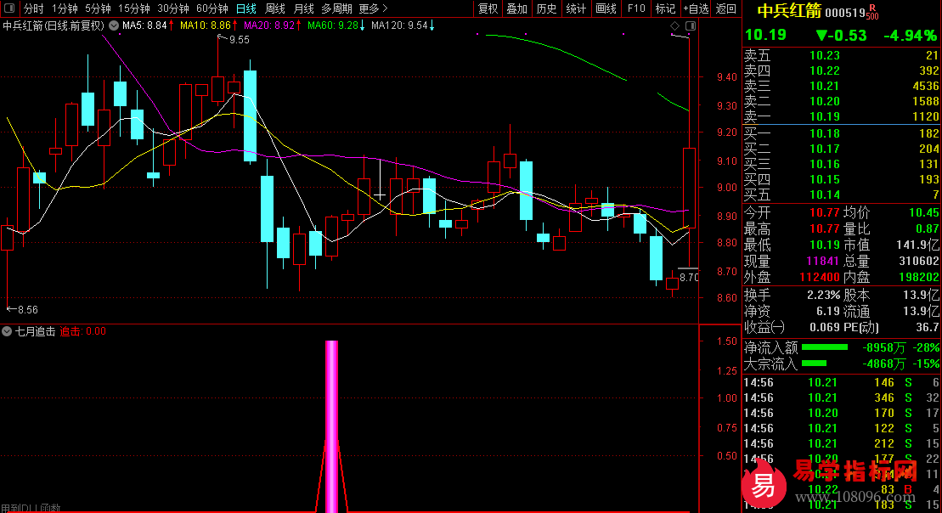Select the 15分钟 period

coord(133,8)
